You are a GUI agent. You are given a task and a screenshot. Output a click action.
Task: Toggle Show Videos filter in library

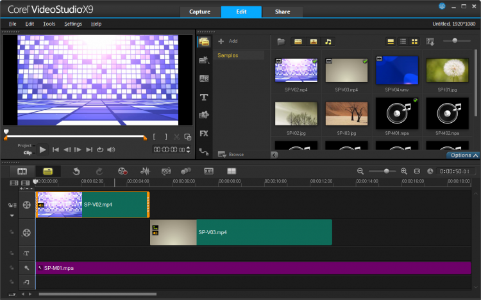298,42
